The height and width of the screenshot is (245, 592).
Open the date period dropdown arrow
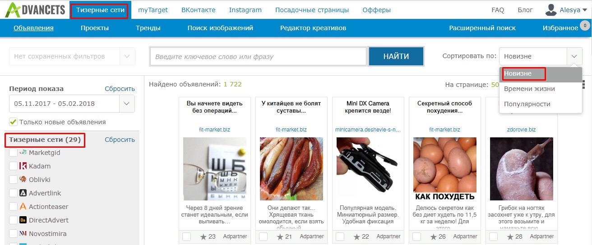[x=127, y=104]
